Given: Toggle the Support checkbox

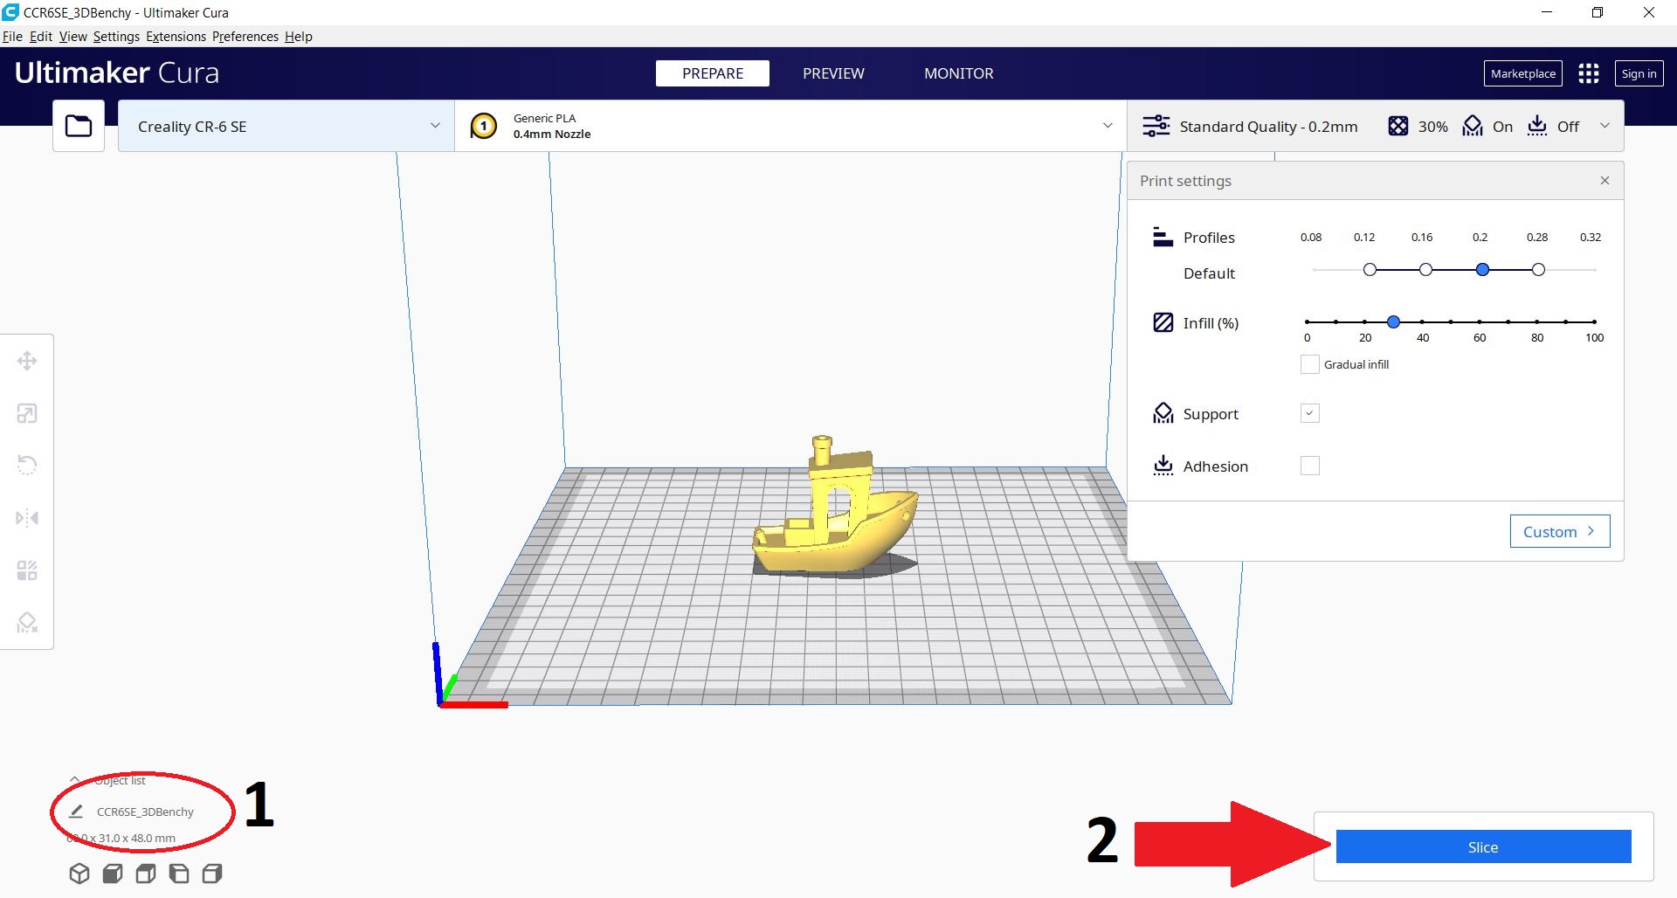Looking at the screenshot, I should pos(1309,413).
